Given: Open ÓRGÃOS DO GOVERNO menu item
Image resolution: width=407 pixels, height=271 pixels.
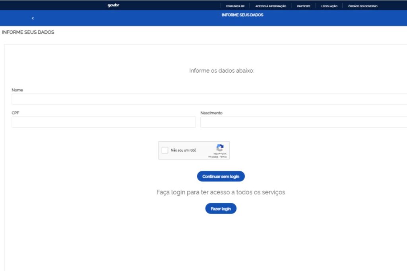Looking at the screenshot, I should (x=362, y=6).
